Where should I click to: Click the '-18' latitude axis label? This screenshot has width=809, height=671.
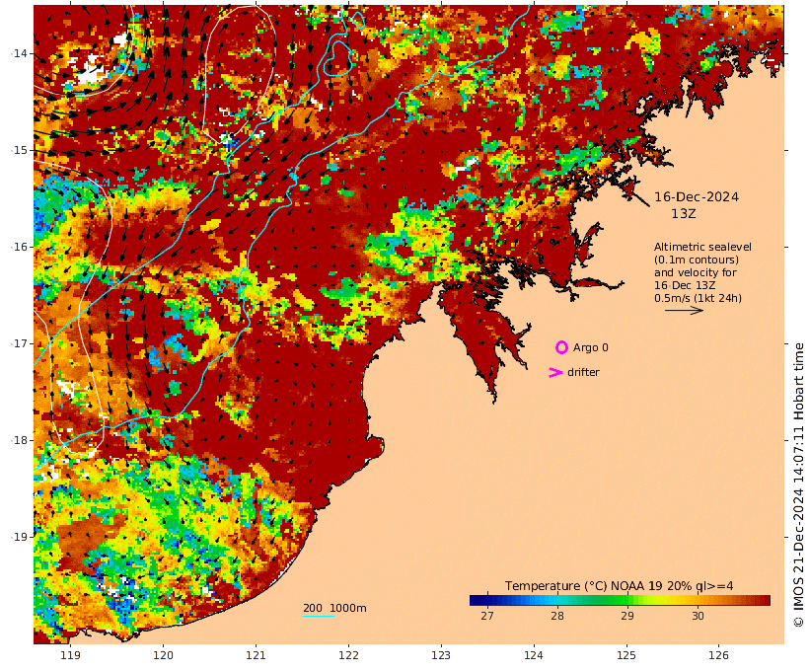[20, 440]
